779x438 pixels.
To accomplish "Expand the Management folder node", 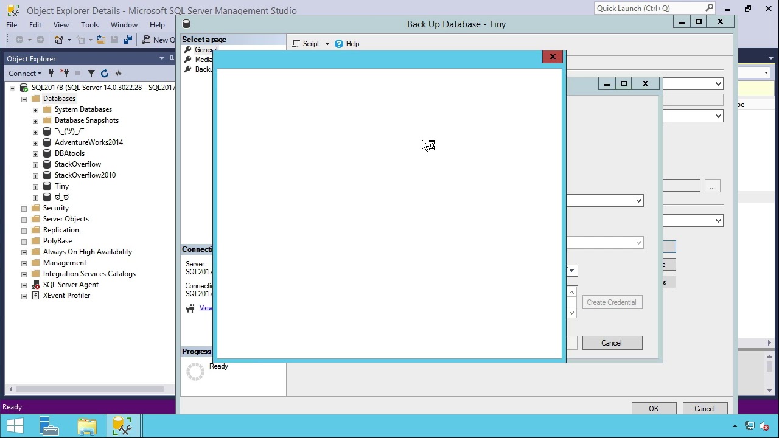I will 24,263.
